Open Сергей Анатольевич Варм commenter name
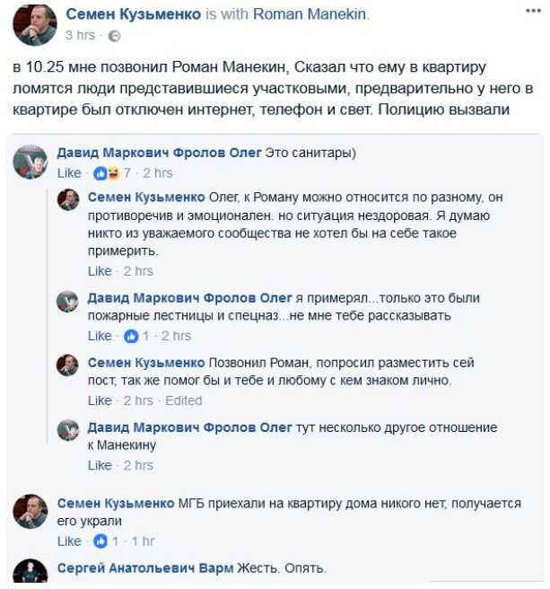This screenshot has width=550, height=589. (145, 568)
